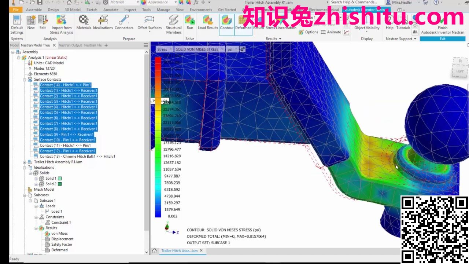469x264 pixels.
Task: Run the Nastran solve
Action: click(x=189, y=23)
